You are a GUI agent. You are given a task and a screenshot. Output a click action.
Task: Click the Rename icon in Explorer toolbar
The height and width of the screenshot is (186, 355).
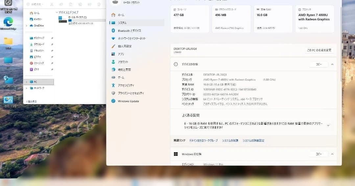point(80,4)
